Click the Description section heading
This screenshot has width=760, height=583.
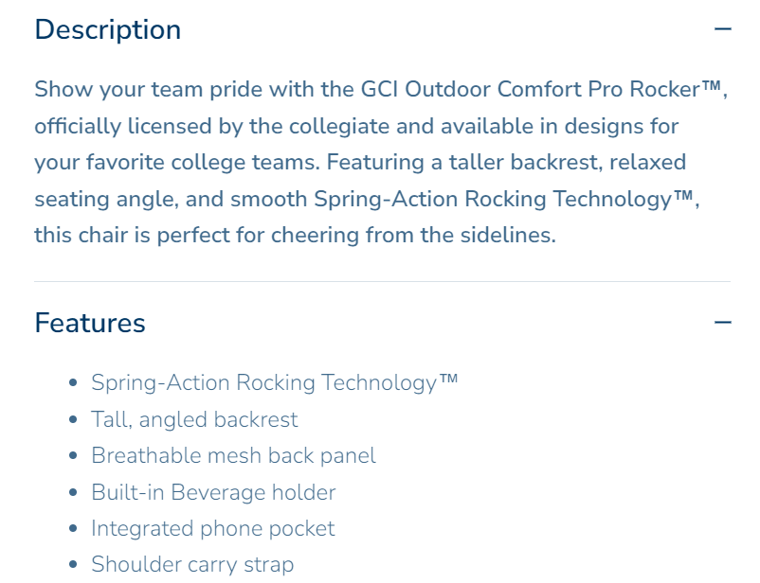[107, 29]
